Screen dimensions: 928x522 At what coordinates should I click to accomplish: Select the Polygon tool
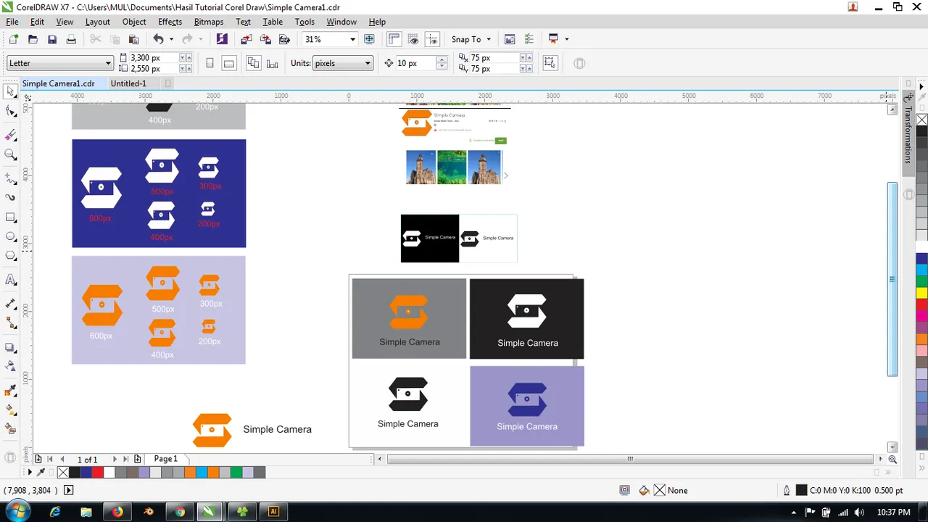click(x=10, y=255)
